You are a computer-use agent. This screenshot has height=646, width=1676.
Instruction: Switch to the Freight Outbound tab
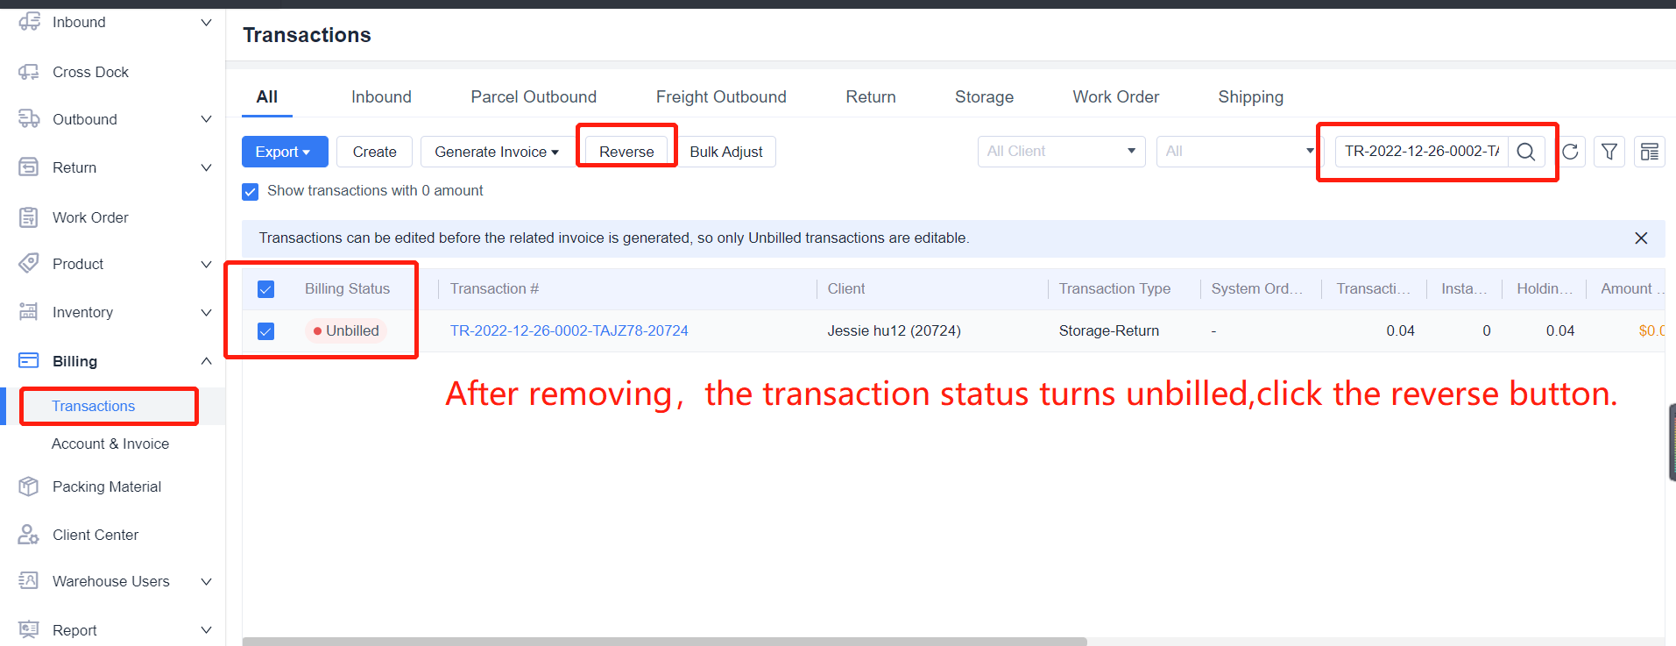click(x=721, y=97)
